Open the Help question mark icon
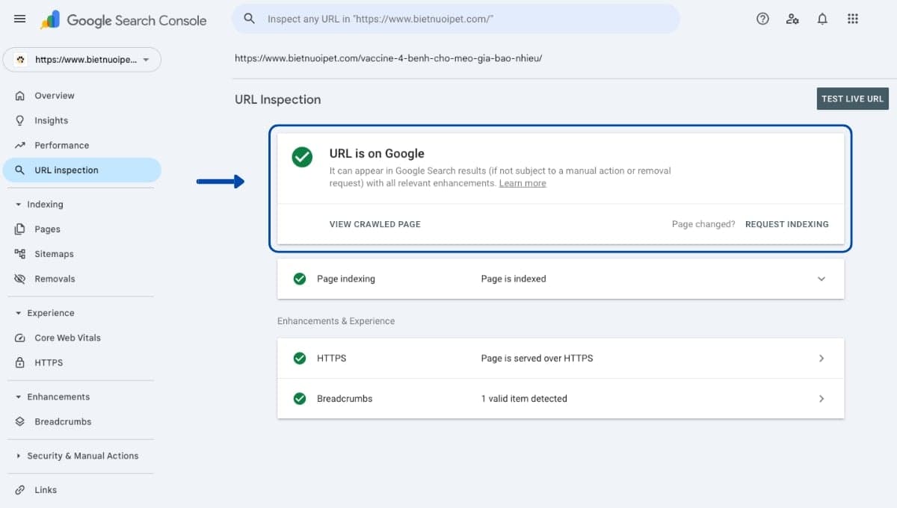 click(x=762, y=19)
